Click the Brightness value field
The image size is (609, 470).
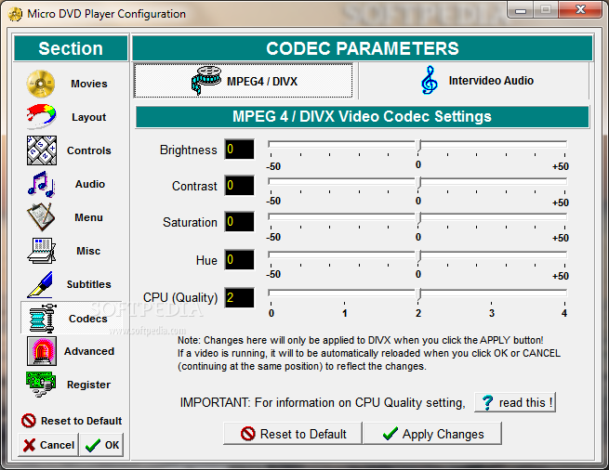click(x=239, y=150)
